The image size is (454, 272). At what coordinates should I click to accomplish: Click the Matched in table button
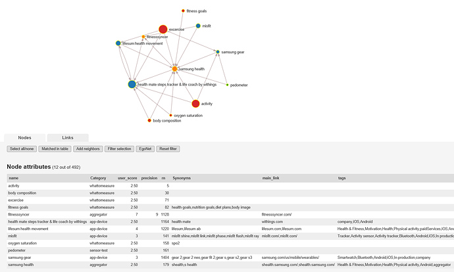(x=55, y=149)
